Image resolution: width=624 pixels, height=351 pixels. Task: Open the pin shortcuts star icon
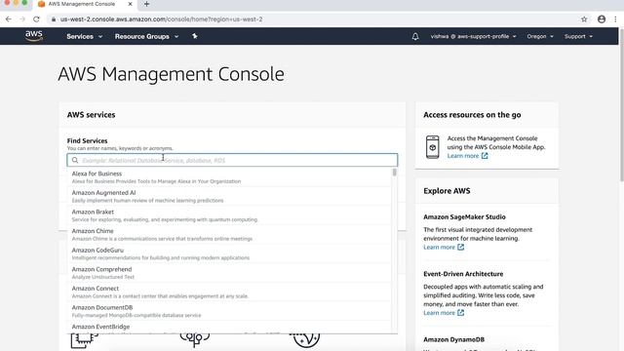[195, 36]
